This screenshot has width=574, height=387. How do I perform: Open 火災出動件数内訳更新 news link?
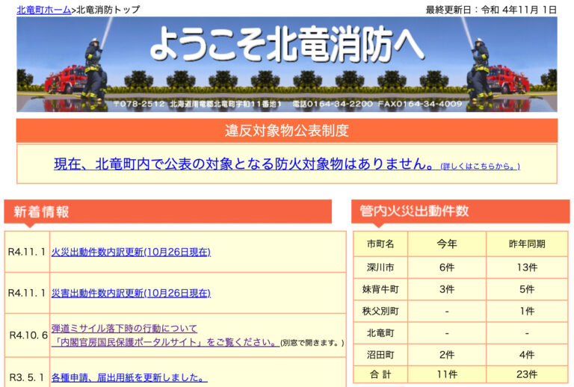tap(131, 252)
